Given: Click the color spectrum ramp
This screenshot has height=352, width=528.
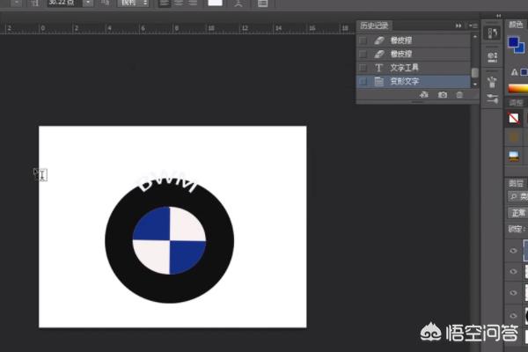Looking at the screenshot, I should click(x=518, y=89).
